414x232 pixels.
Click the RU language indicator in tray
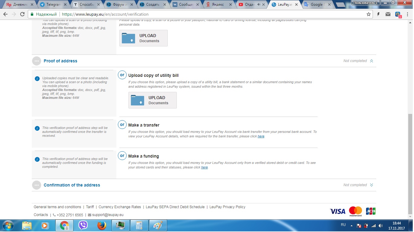pos(343,225)
